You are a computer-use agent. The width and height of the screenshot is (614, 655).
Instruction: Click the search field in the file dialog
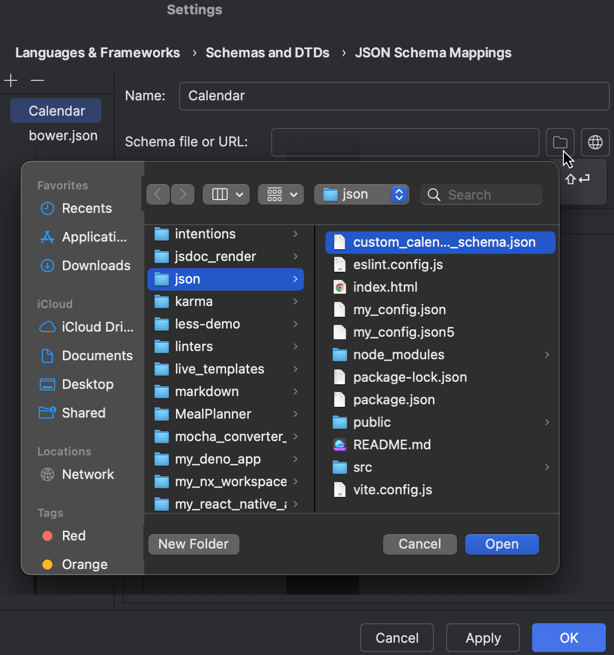[481, 194]
